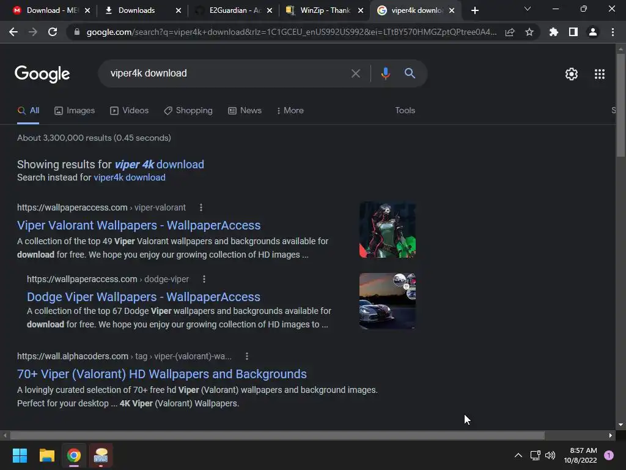Click scroll-down arrow on vertical scrollbar
This screenshot has width=626, height=470.
(x=620, y=425)
